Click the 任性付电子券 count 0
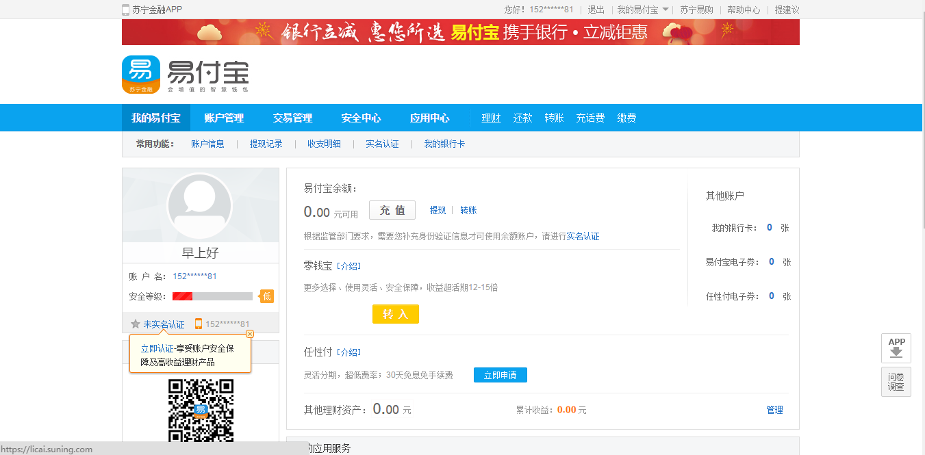The width and height of the screenshot is (925, 455). pos(772,296)
